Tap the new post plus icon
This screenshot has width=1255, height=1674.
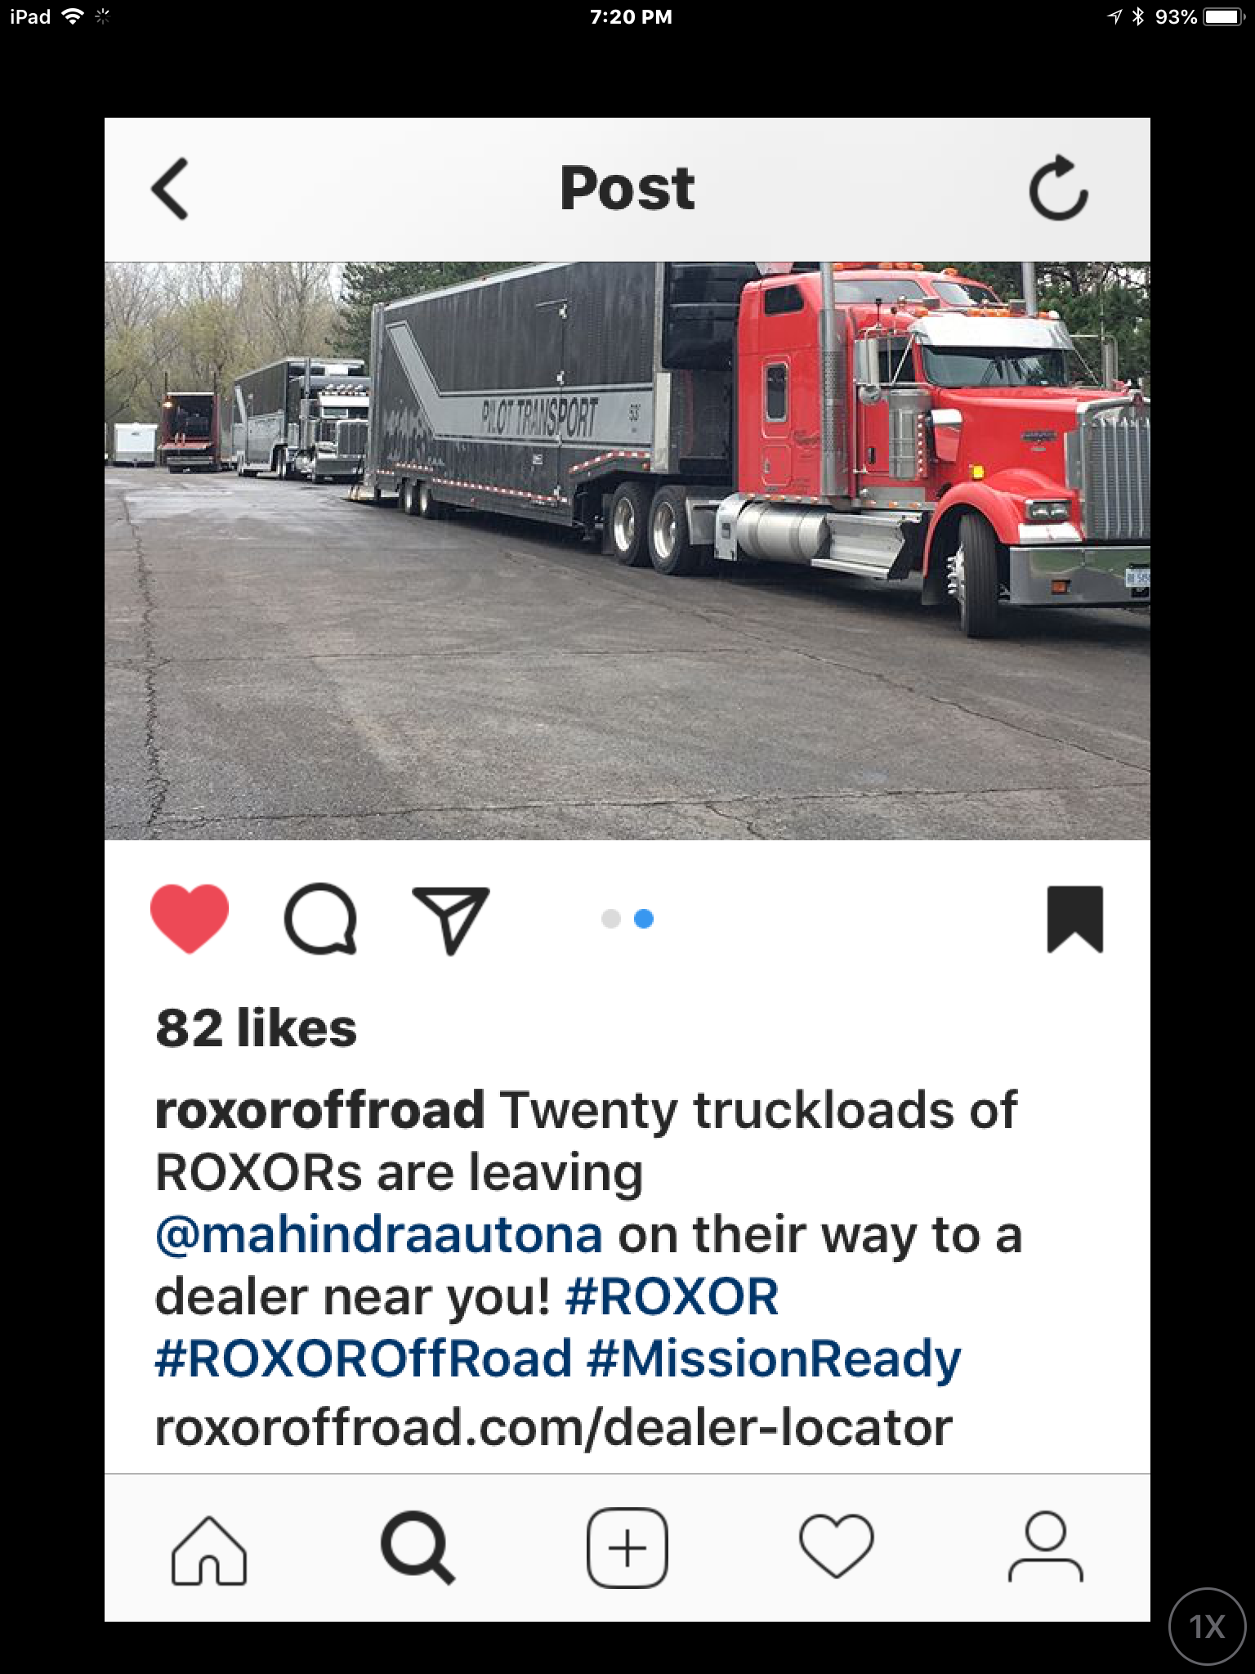tap(627, 1549)
